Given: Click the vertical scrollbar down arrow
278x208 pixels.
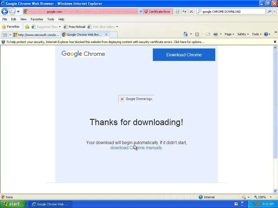Looking at the screenshot, I should tap(275, 191).
